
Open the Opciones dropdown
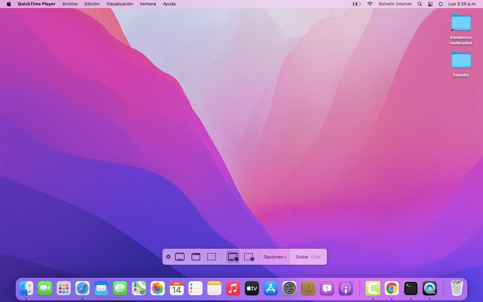click(275, 257)
